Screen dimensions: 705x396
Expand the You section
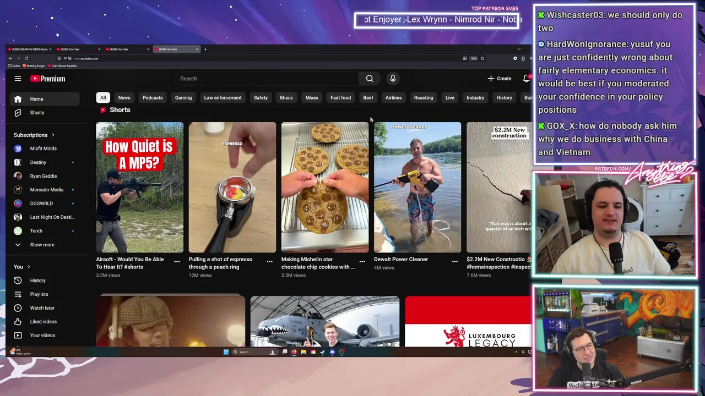(22, 267)
